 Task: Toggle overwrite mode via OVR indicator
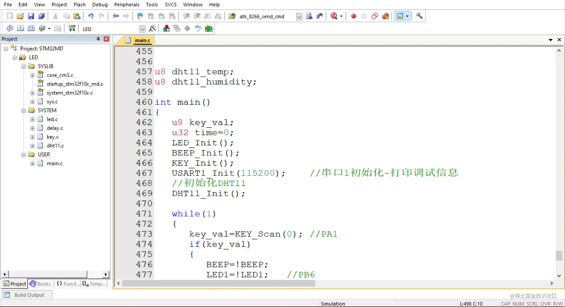pyautogui.click(x=545, y=304)
